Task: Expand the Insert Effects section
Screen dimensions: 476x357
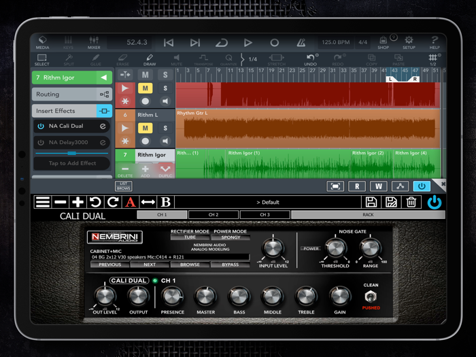Action: click(x=72, y=111)
